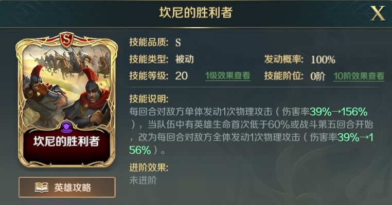This screenshot has width=392, height=205.
Task: Click the 坎尼的胜利者 dialog title
Action: [x=196, y=12]
